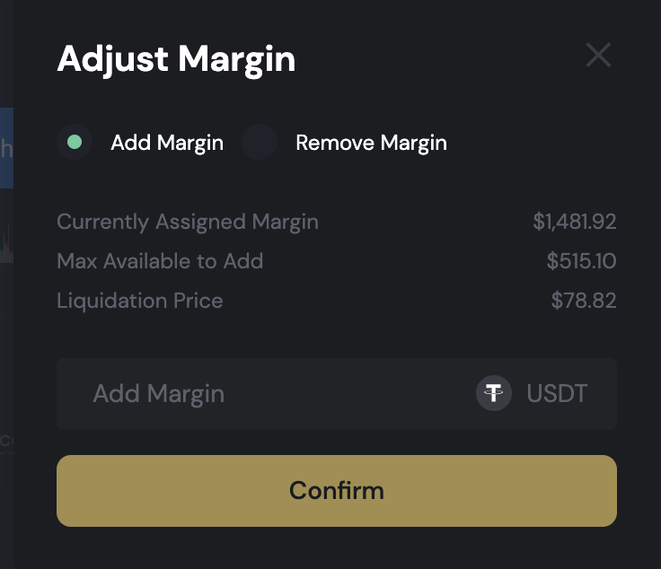Click the $515.10 max available value
This screenshot has height=569, width=661.
pos(581,261)
